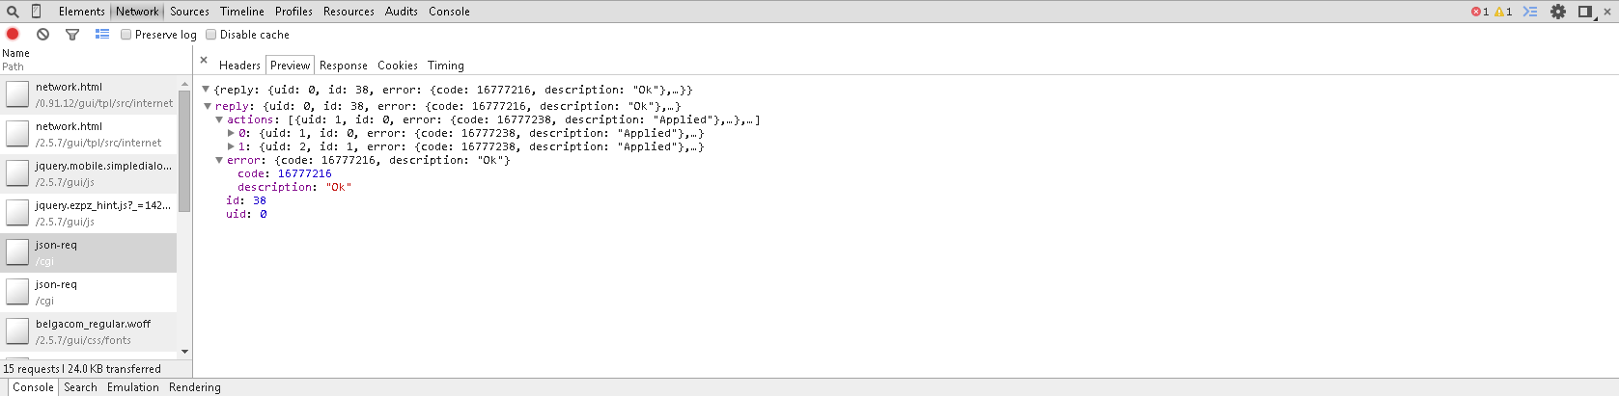Close the request preview pane
This screenshot has width=1619, height=396.
204,60
